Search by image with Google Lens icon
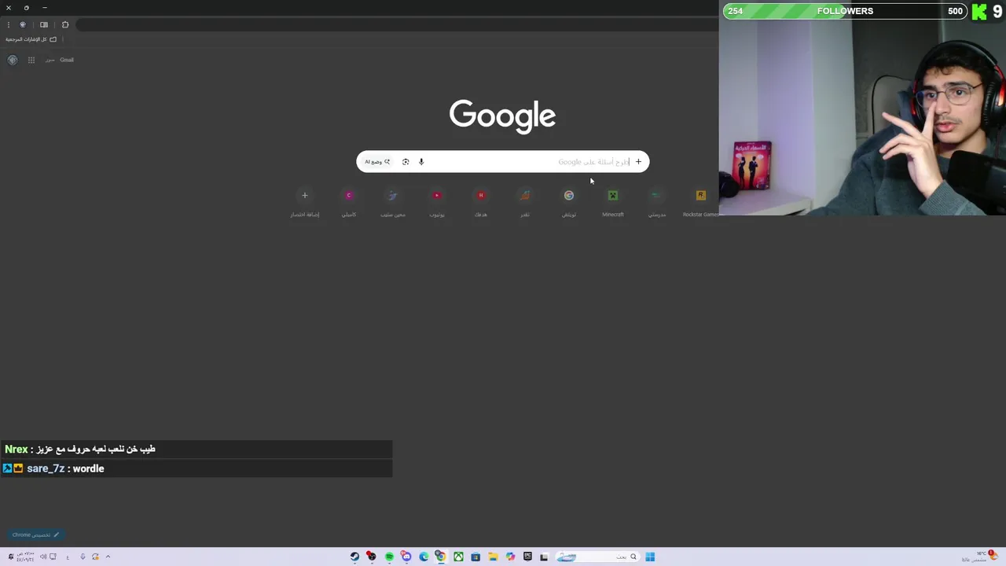The height and width of the screenshot is (566, 1006). coord(406,162)
